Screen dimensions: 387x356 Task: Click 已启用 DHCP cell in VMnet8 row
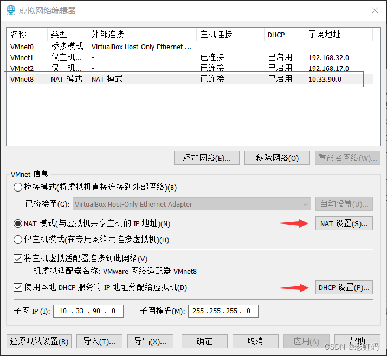click(280, 79)
